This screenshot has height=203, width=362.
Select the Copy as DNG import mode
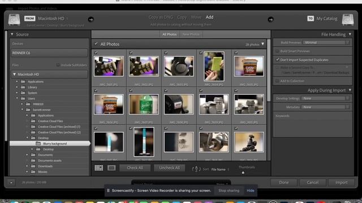click(161, 17)
